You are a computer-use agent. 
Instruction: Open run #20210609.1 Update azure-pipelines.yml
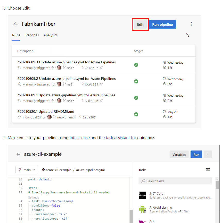66,95
